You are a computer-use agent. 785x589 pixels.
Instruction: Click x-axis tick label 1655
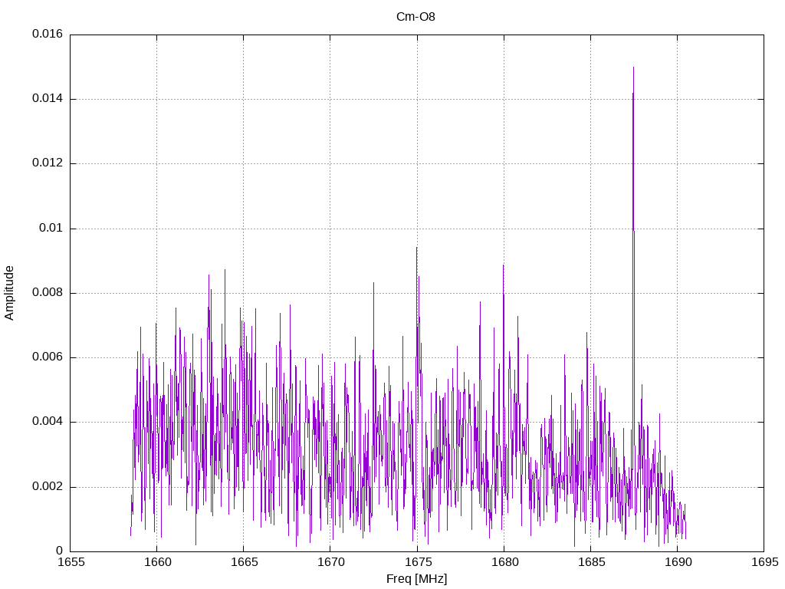71,562
